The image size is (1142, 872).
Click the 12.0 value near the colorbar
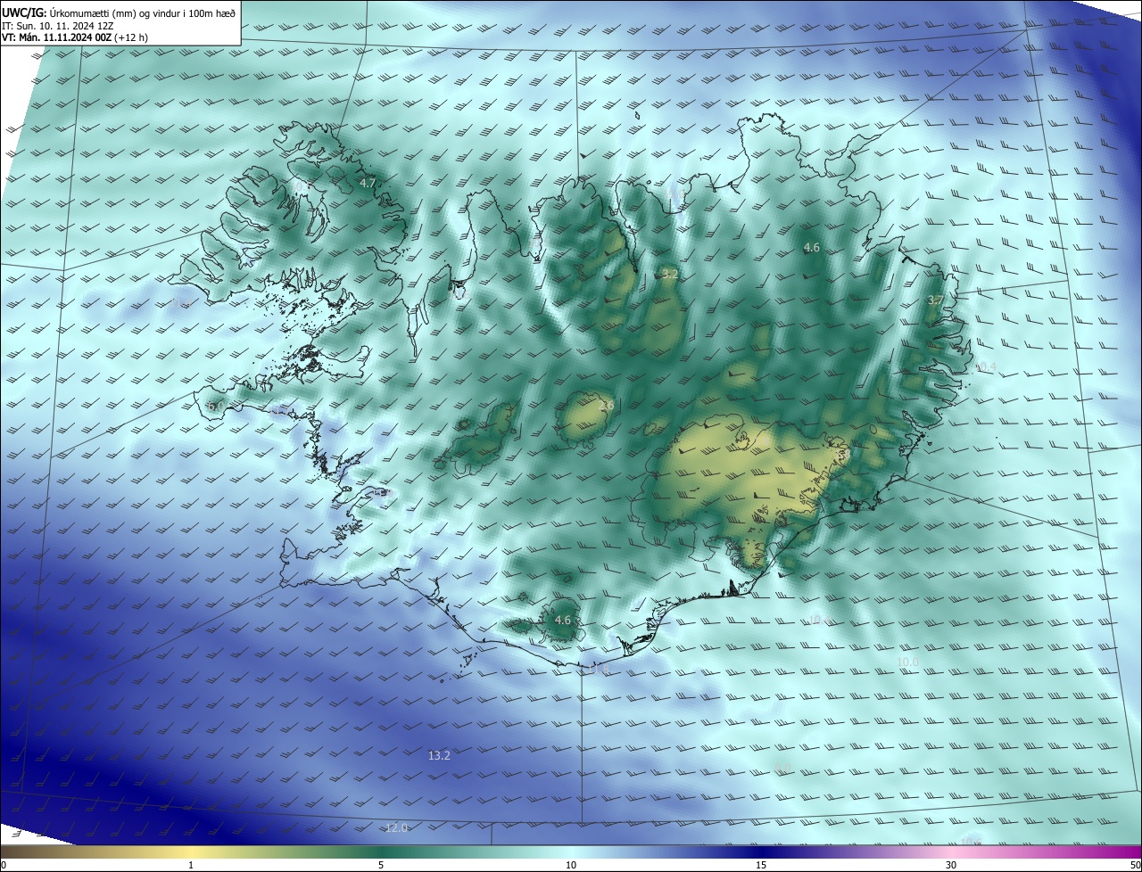(x=396, y=828)
